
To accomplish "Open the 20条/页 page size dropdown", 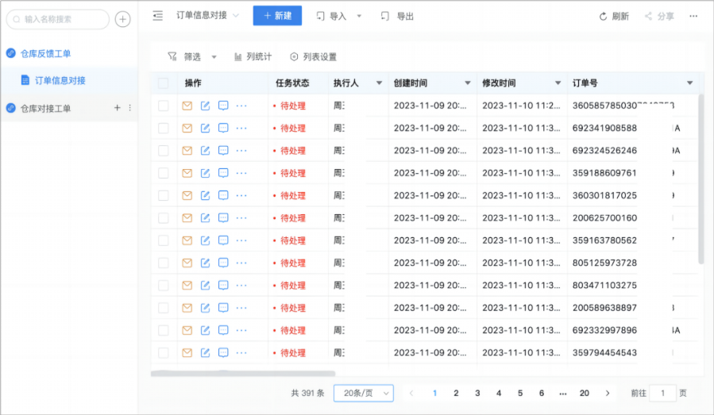I will click(x=364, y=393).
